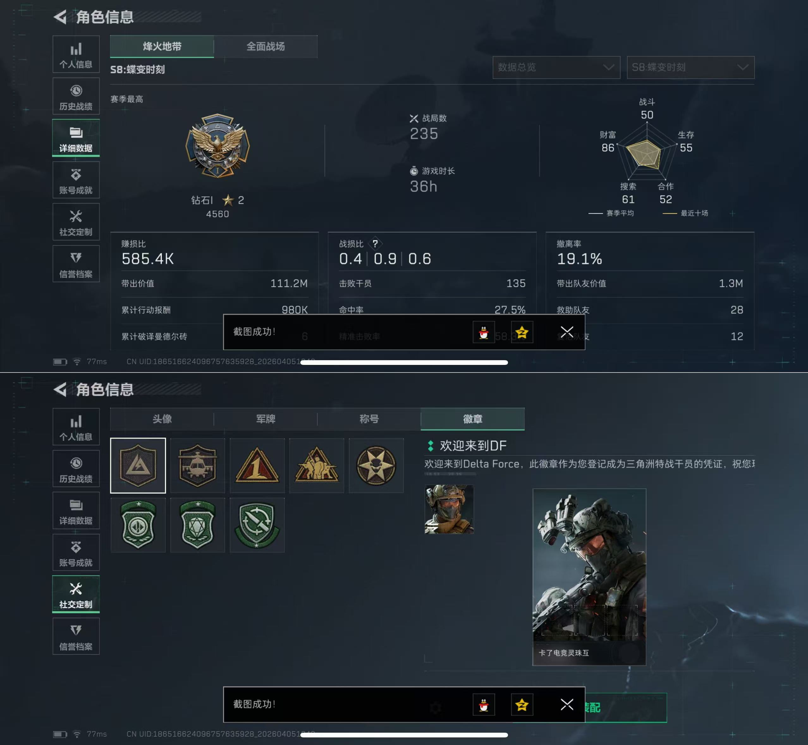Viewport: 808px width, 745px height.
Task: Open 历史战绩 in the lower sidebar
Action: click(76, 469)
